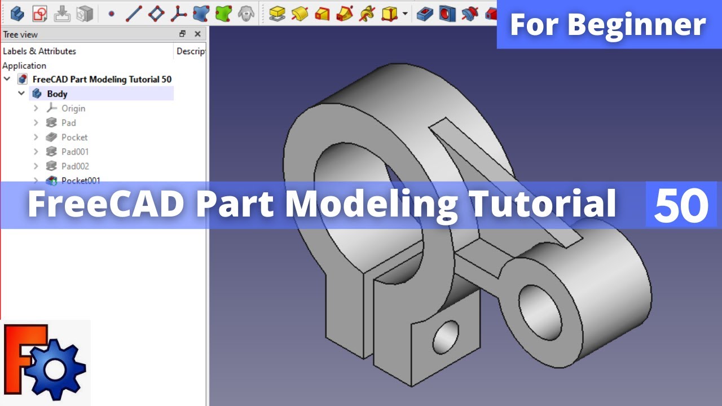The height and width of the screenshot is (406, 722).
Task: Create a local coordinate system
Action: coord(179,13)
